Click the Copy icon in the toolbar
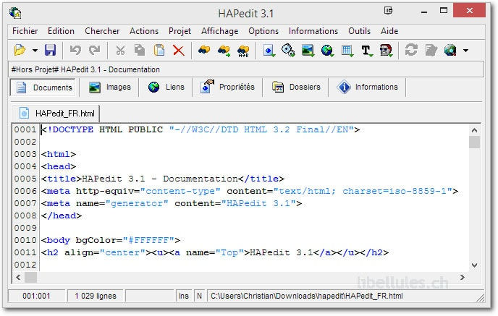The image size is (498, 316). click(x=140, y=50)
